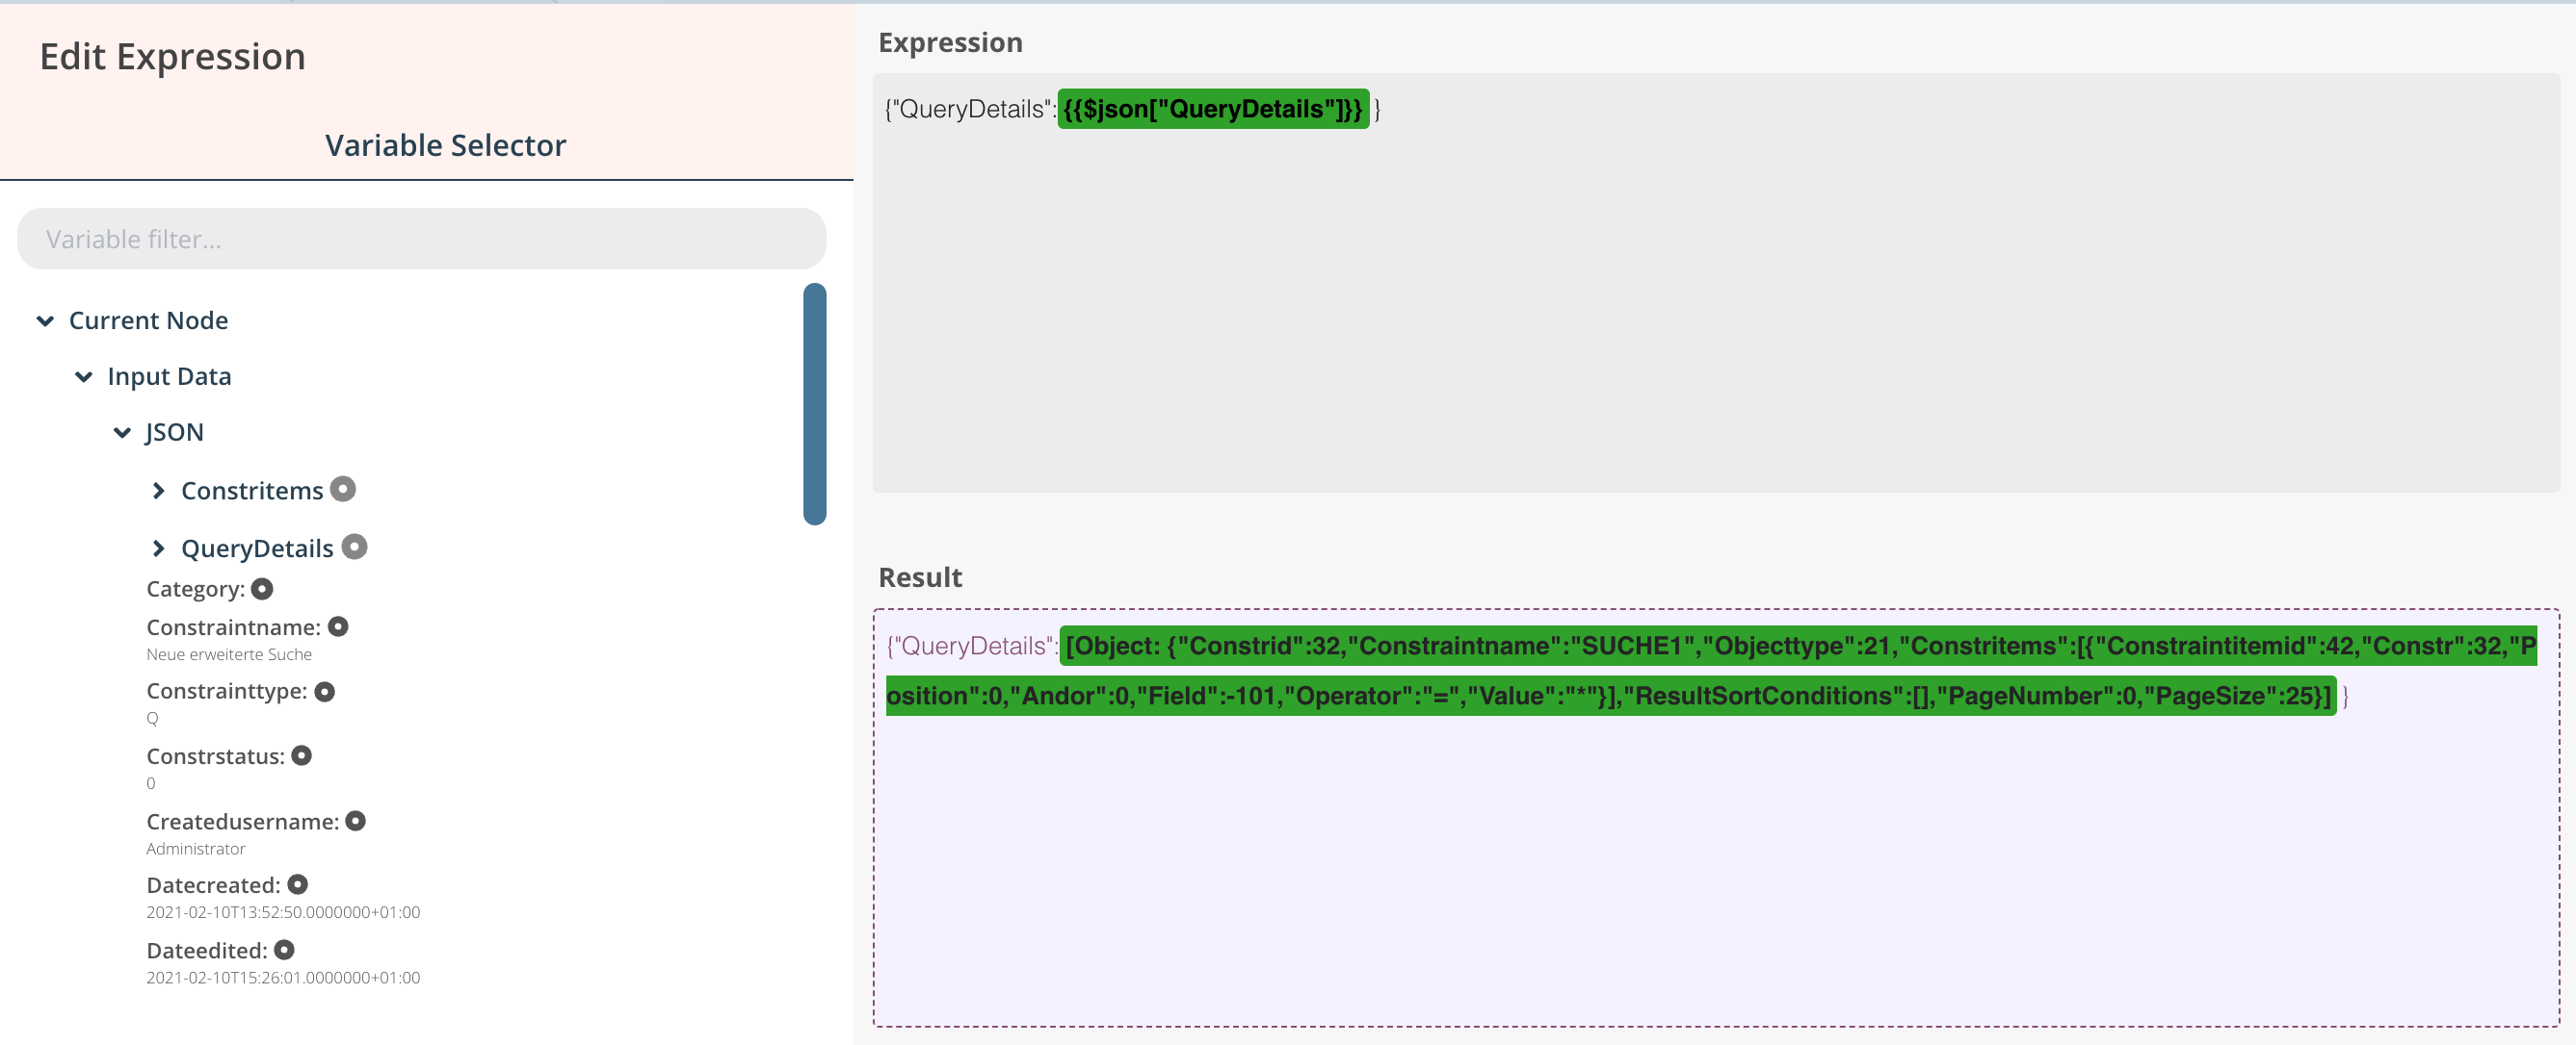The image size is (2576, 1045).
Task: Expand the Constritems tree node
Action: point(158,491)
